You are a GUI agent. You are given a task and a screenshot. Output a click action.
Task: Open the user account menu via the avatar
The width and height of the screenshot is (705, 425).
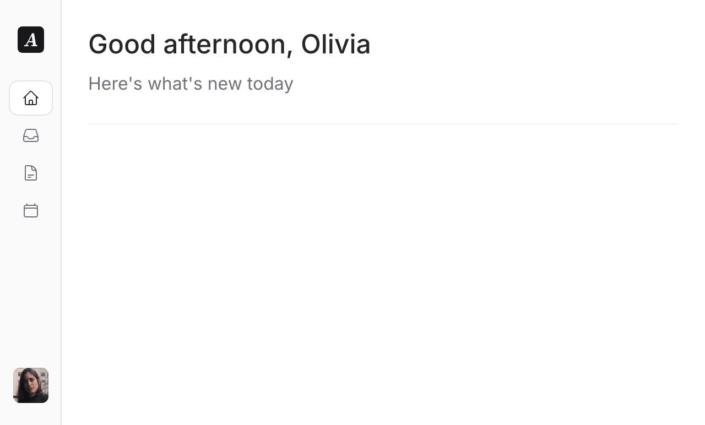(x=31, y=385)
